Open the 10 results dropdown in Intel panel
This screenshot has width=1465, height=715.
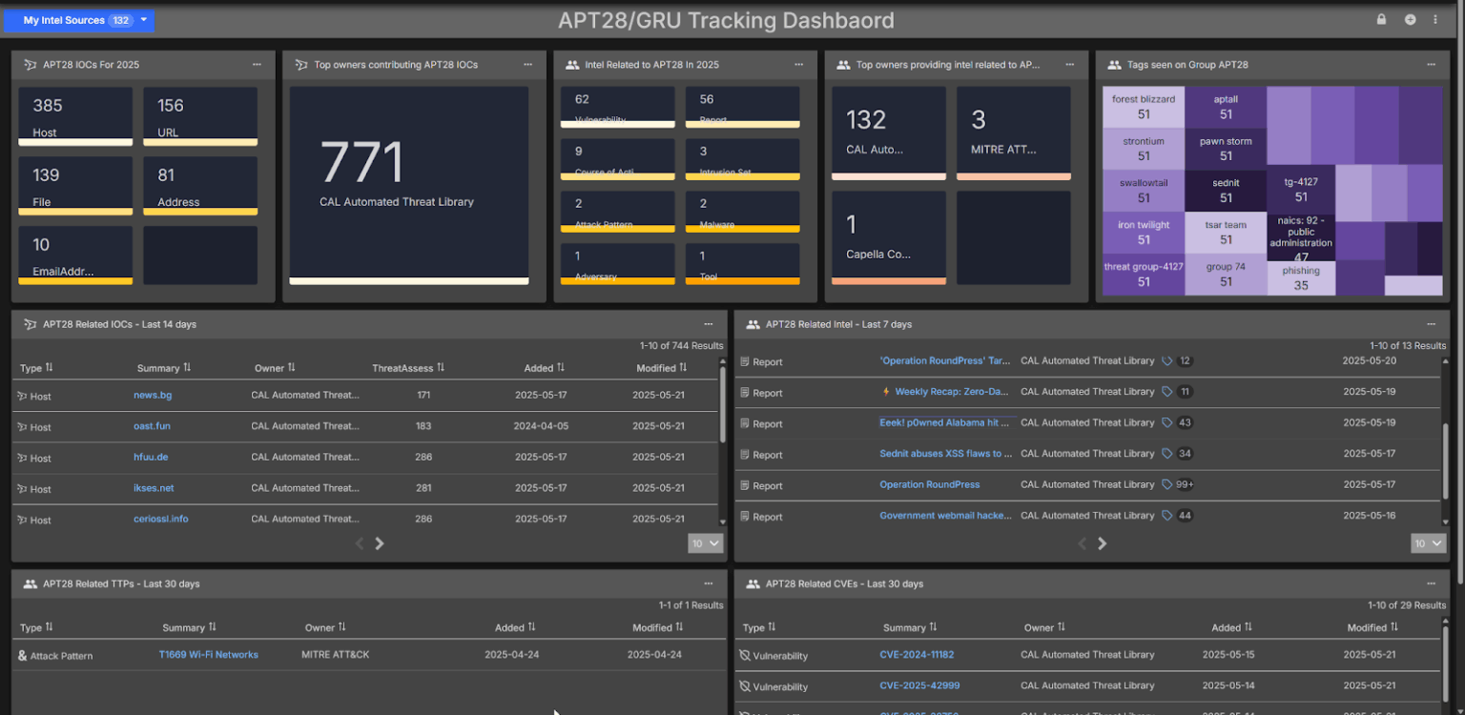pos(1428,542)
